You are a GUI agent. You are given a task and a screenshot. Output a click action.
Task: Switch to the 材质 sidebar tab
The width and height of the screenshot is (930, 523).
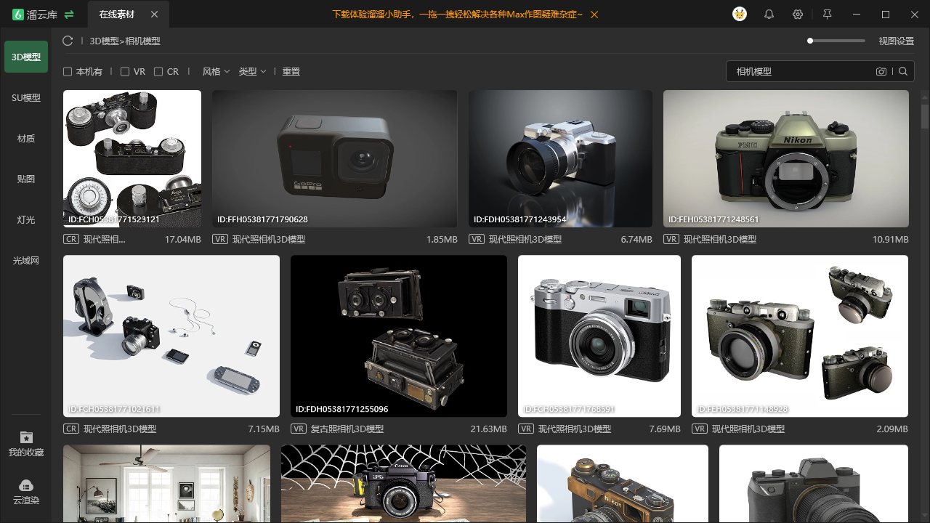pos(26,139)
